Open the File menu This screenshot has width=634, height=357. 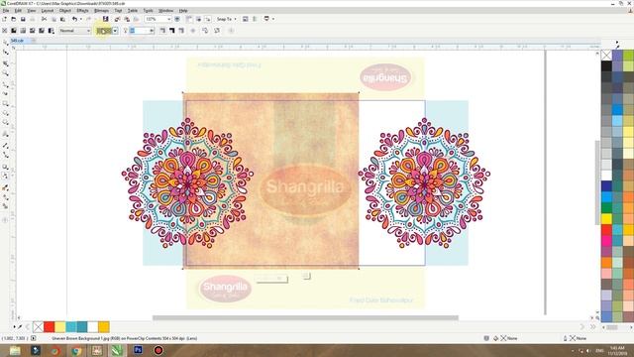tap(6, 11)
